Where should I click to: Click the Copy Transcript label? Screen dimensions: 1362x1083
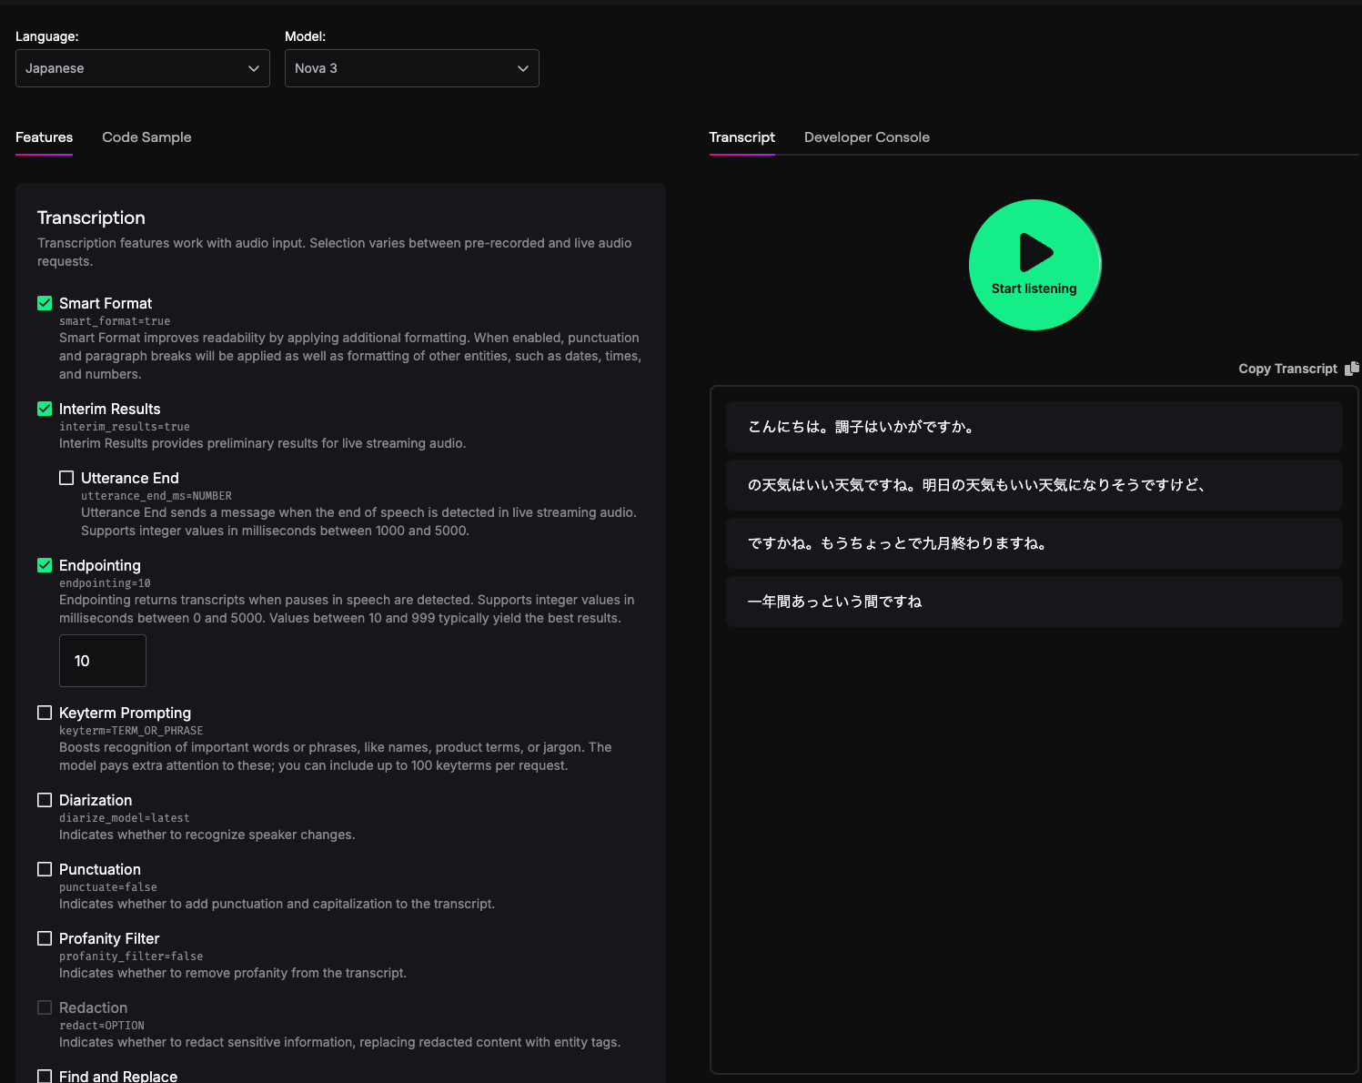[x=1287, y=369]
